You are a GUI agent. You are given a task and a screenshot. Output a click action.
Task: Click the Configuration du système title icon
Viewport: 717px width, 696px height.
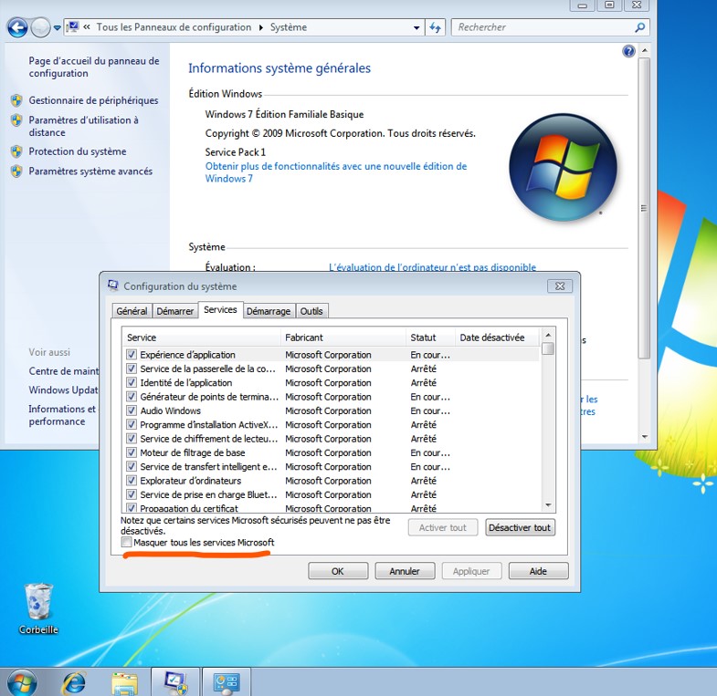[112, 286]
